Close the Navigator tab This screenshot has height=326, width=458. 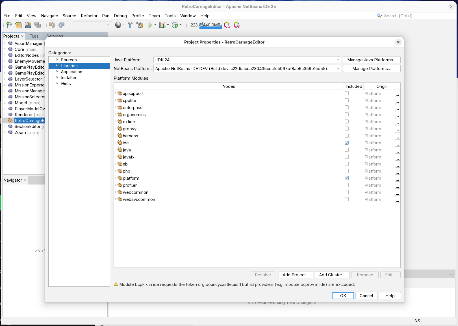tap(25, 181)
